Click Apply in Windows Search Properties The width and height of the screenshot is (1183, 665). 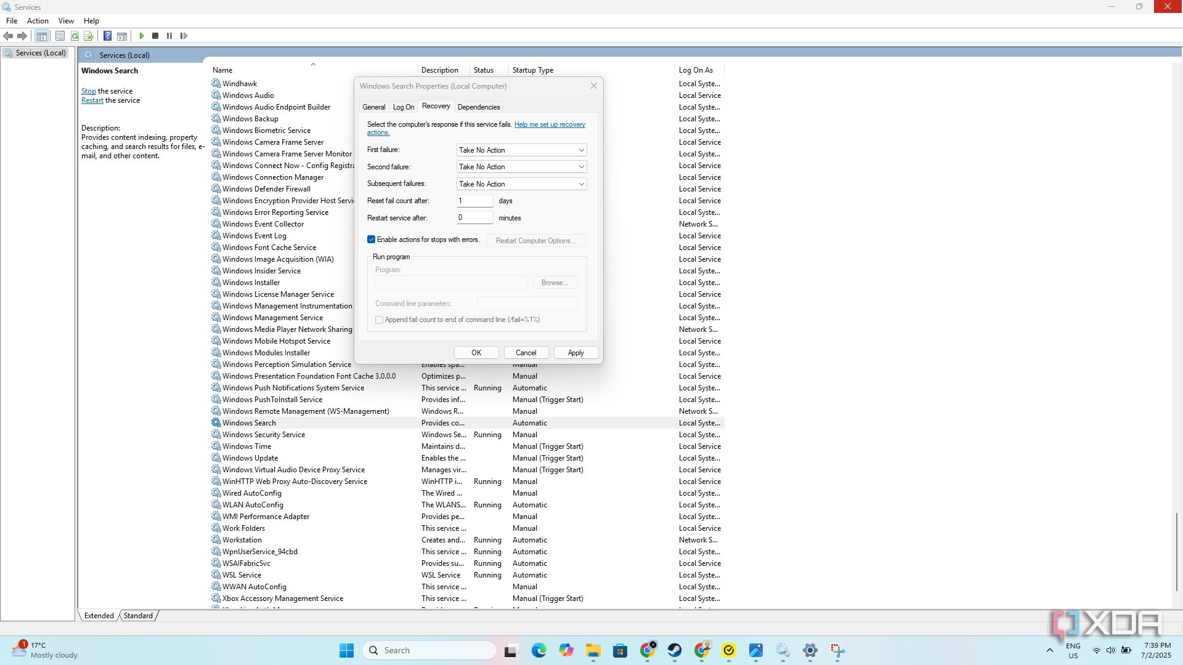575,353
